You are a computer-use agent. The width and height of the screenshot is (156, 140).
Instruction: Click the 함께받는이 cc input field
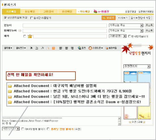click(x=65, y=31)
